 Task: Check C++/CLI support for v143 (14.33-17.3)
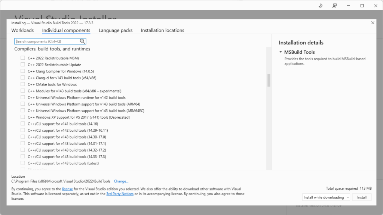23,157
